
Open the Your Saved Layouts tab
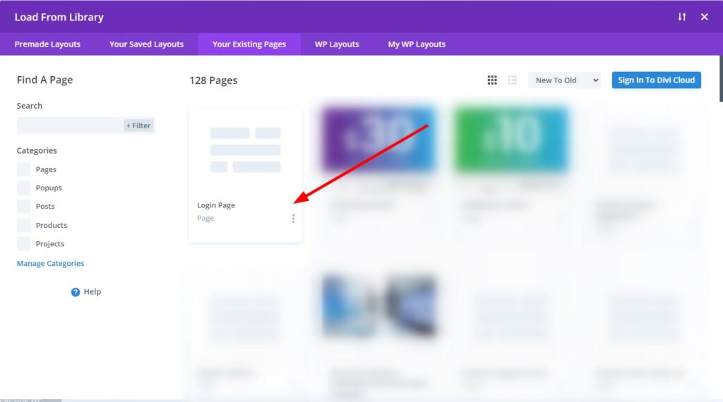[146, 44]
